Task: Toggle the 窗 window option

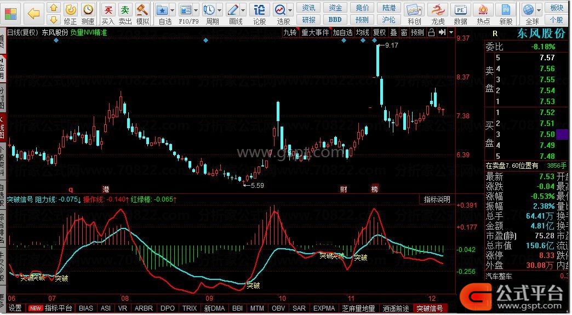Action: (404, 32)
